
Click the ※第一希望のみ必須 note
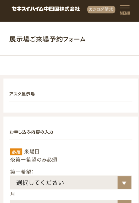[34, 160]
